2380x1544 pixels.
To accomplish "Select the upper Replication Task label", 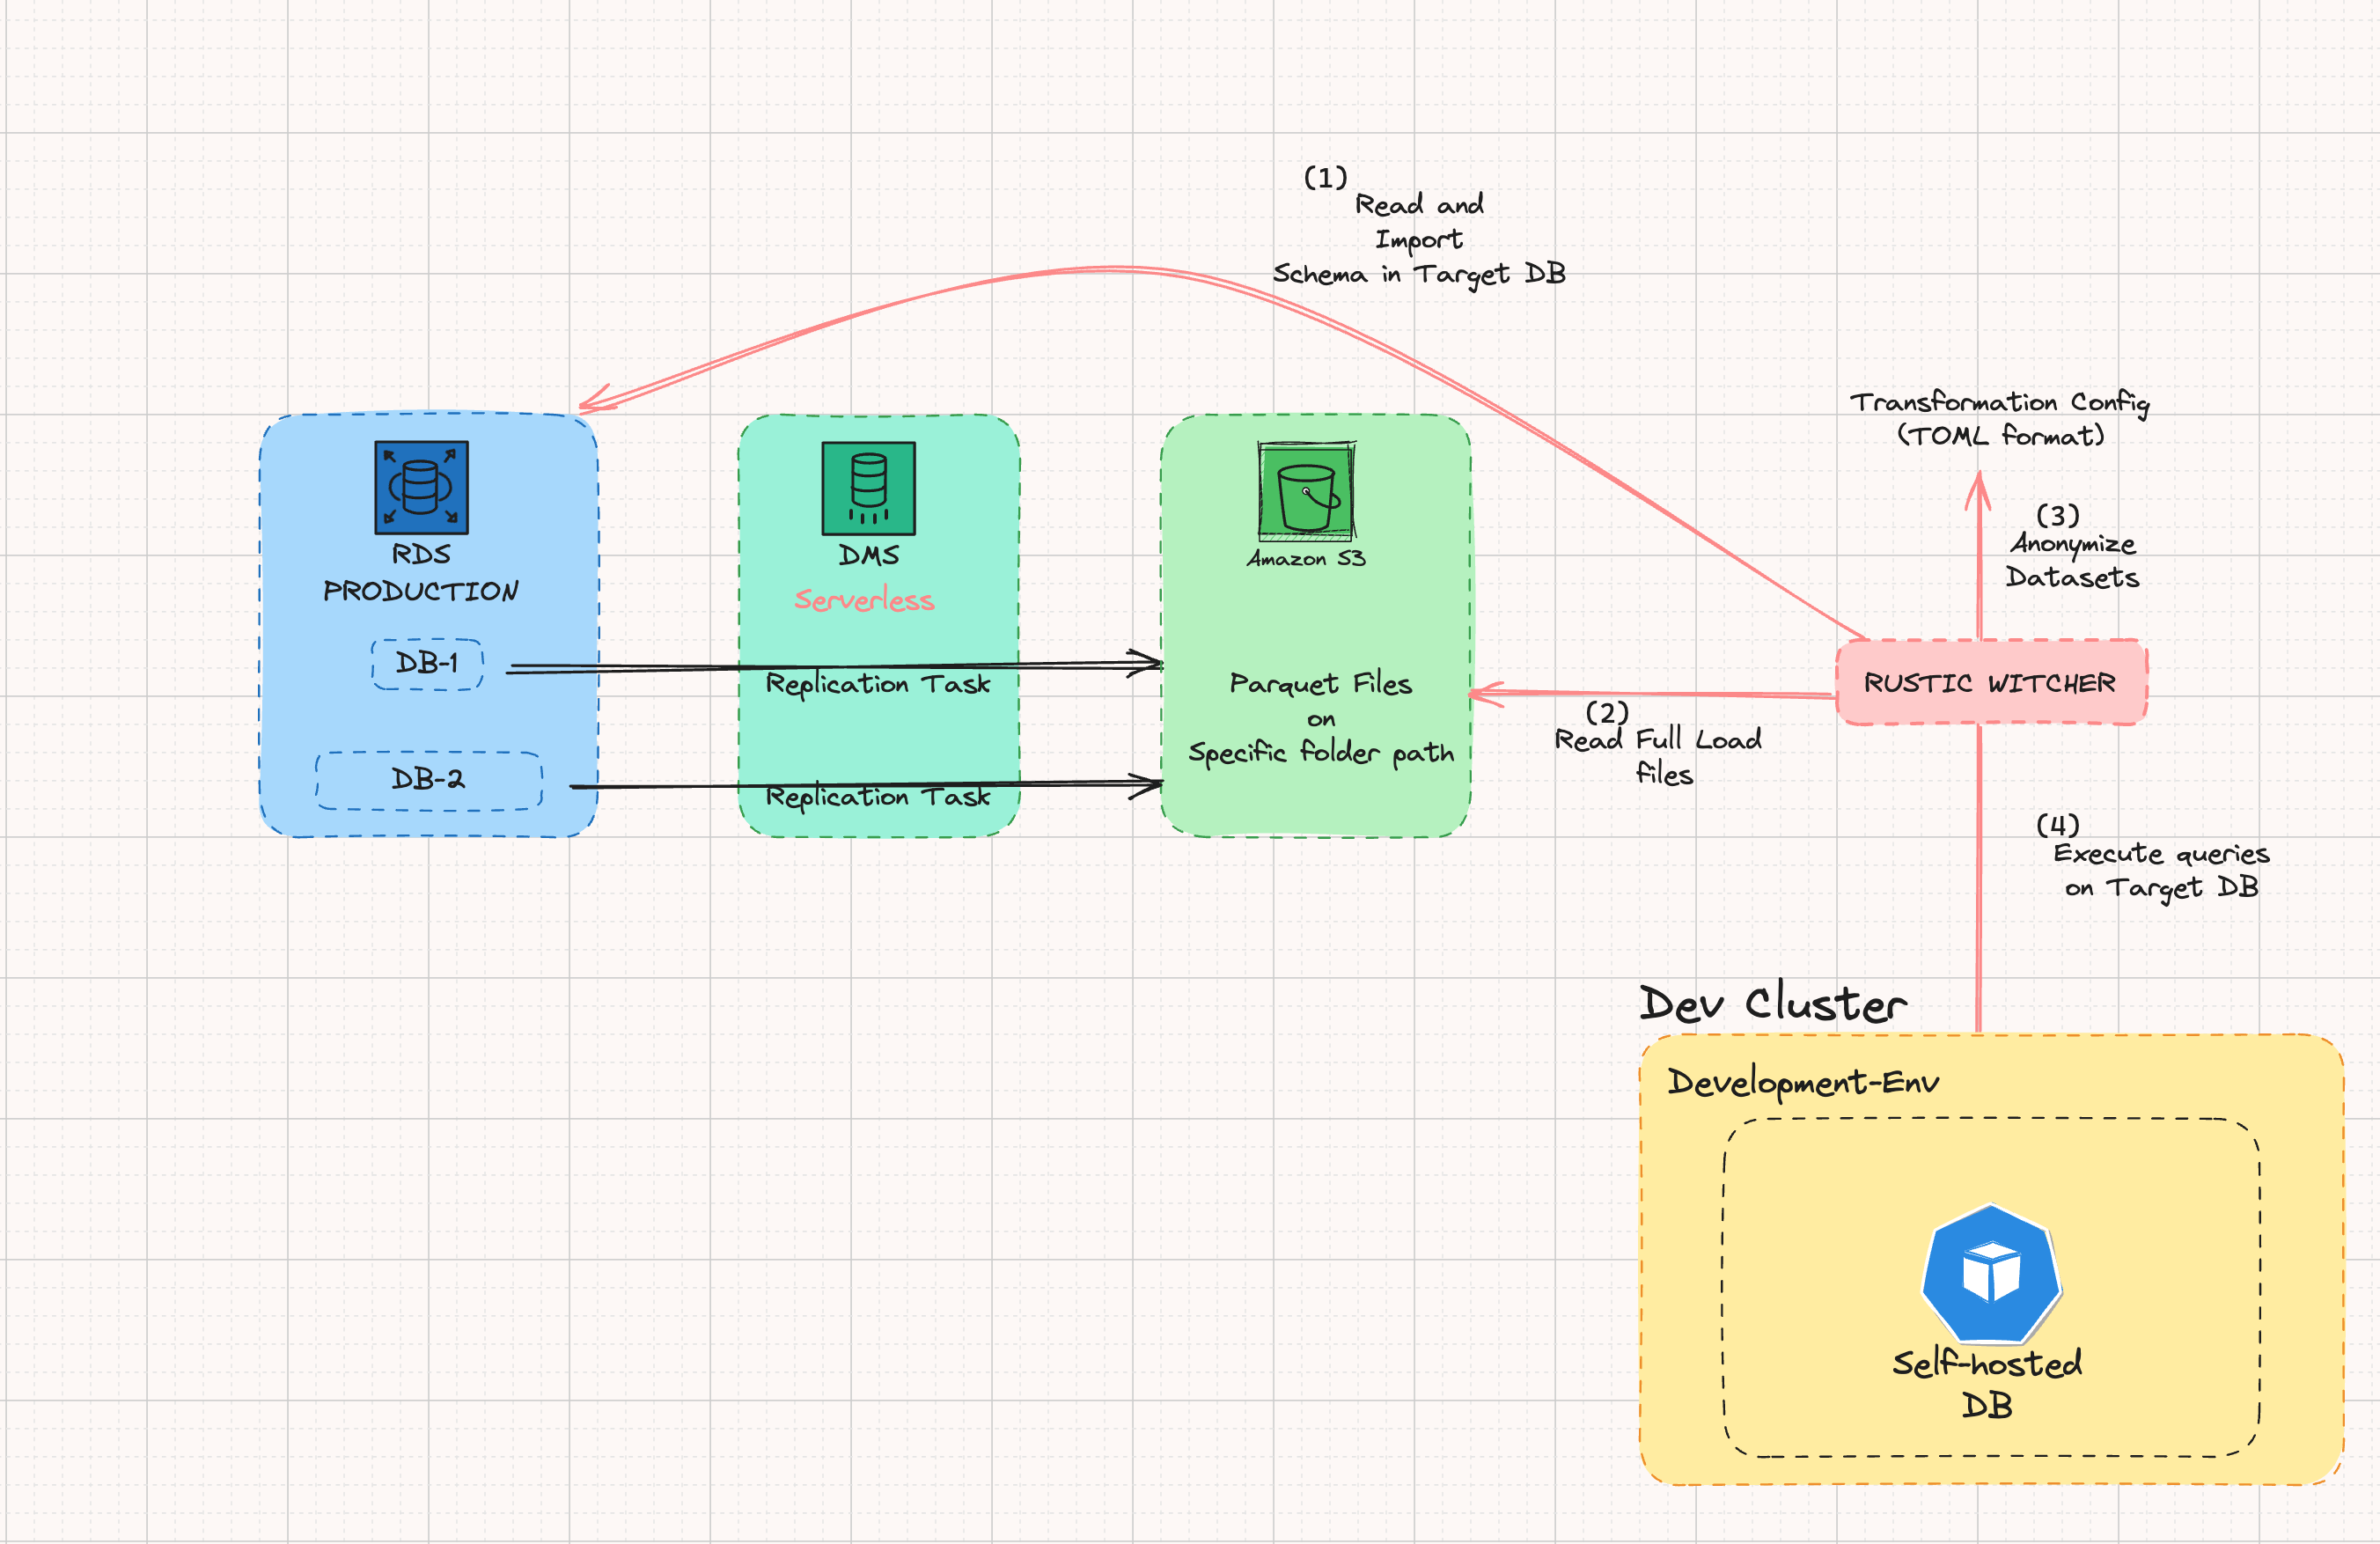I will pos(877,685).
